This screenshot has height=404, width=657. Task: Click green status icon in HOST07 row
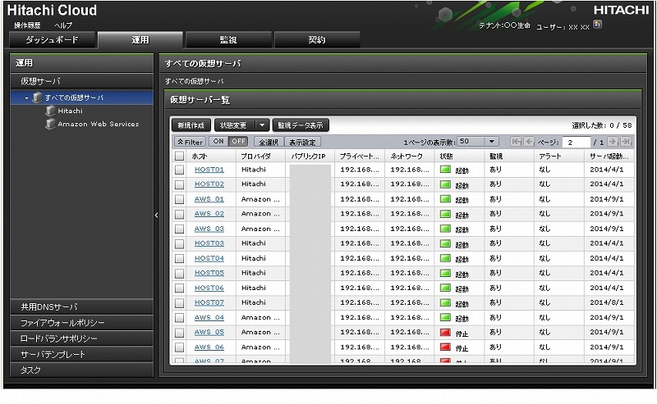(445, 302)
